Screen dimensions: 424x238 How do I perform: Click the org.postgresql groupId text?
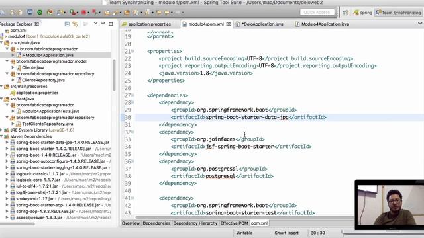point(217,169)
